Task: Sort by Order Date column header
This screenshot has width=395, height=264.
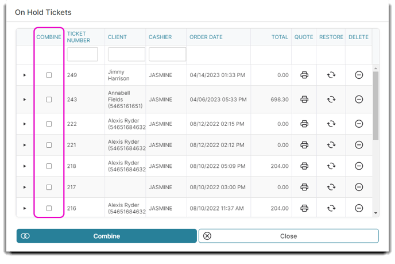Action: click(x=206, y=37)
